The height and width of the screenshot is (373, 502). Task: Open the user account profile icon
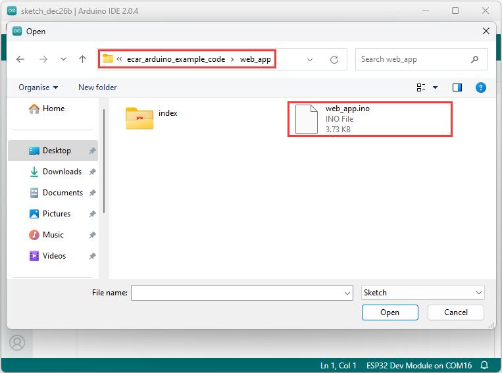[17, 343]
